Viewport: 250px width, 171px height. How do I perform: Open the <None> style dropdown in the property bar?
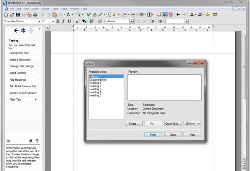(131, 21)
